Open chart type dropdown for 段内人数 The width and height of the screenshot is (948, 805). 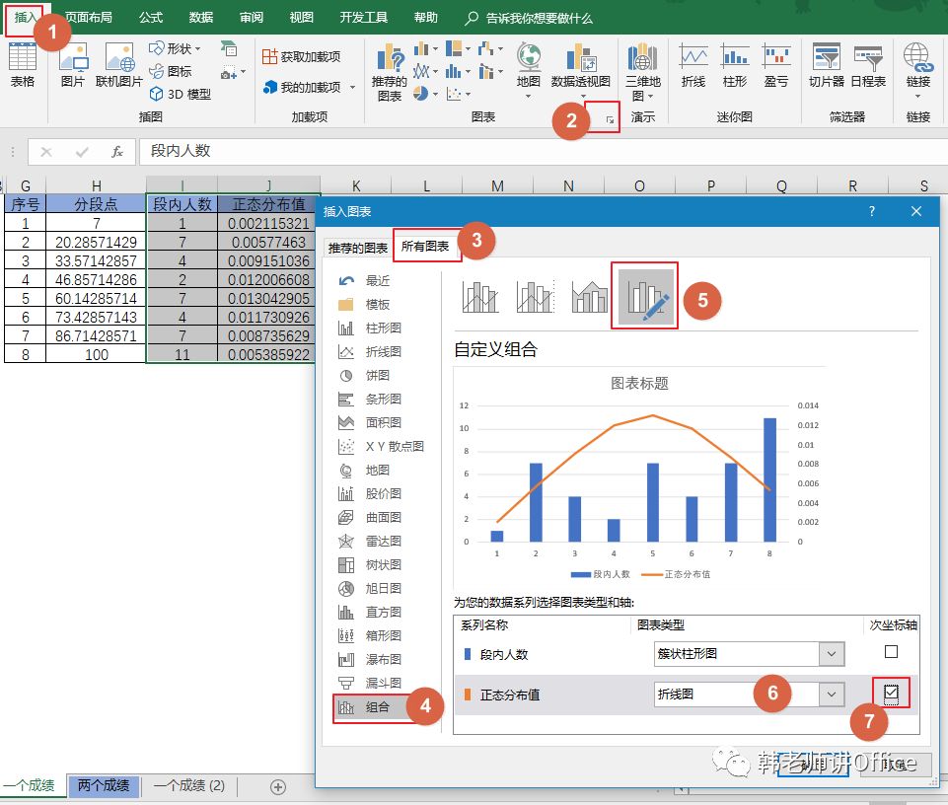pyautogui.click(x=832, y=654)
